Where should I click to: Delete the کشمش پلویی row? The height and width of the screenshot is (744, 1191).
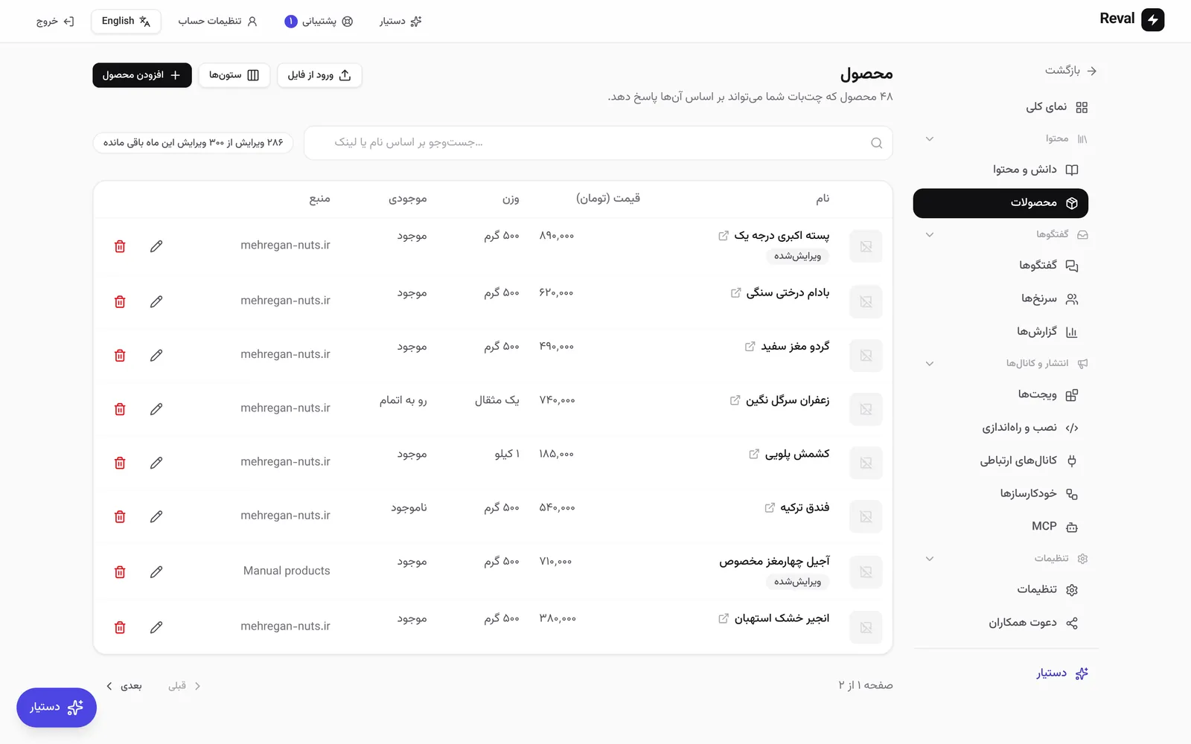(120, 463)
